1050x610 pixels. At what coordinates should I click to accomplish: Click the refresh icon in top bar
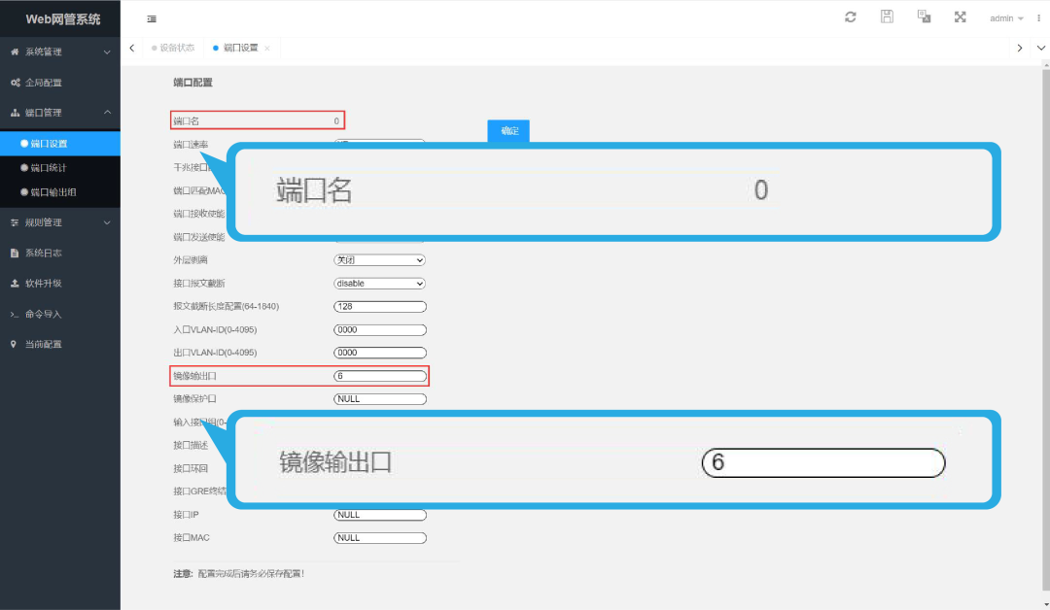tap(851, 17)
